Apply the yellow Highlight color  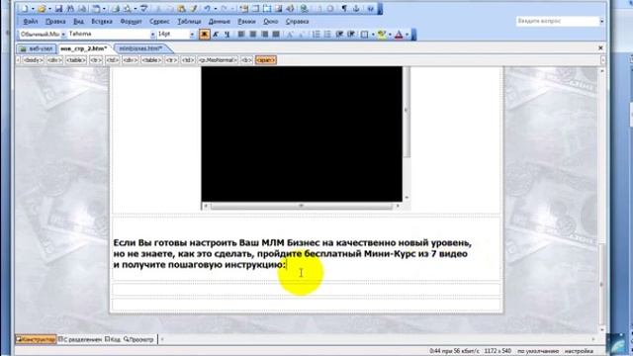[x=381, y=35]
